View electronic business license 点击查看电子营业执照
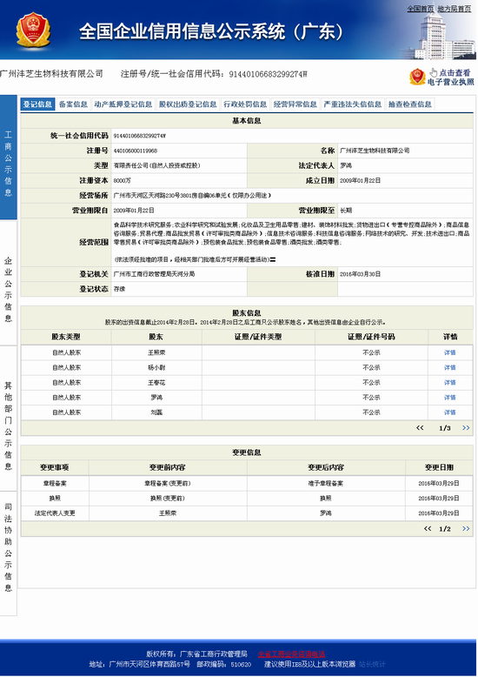Viewport: 478px width, 677px height. [x=450, y=77]
